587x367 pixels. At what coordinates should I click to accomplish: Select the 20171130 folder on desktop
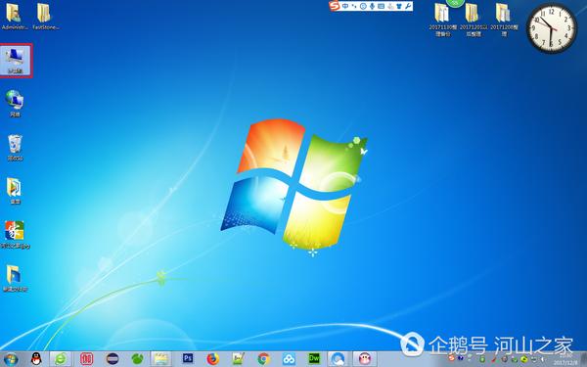tap(443, 20)
